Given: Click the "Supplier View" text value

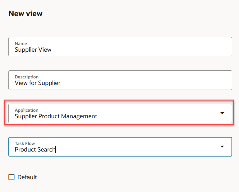Looking at the screenshot, I should [33, 50].
